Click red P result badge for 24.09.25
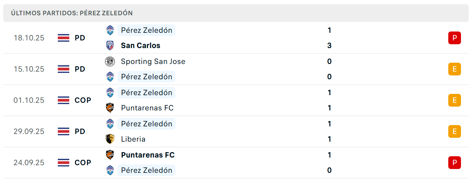 (455, 163)
